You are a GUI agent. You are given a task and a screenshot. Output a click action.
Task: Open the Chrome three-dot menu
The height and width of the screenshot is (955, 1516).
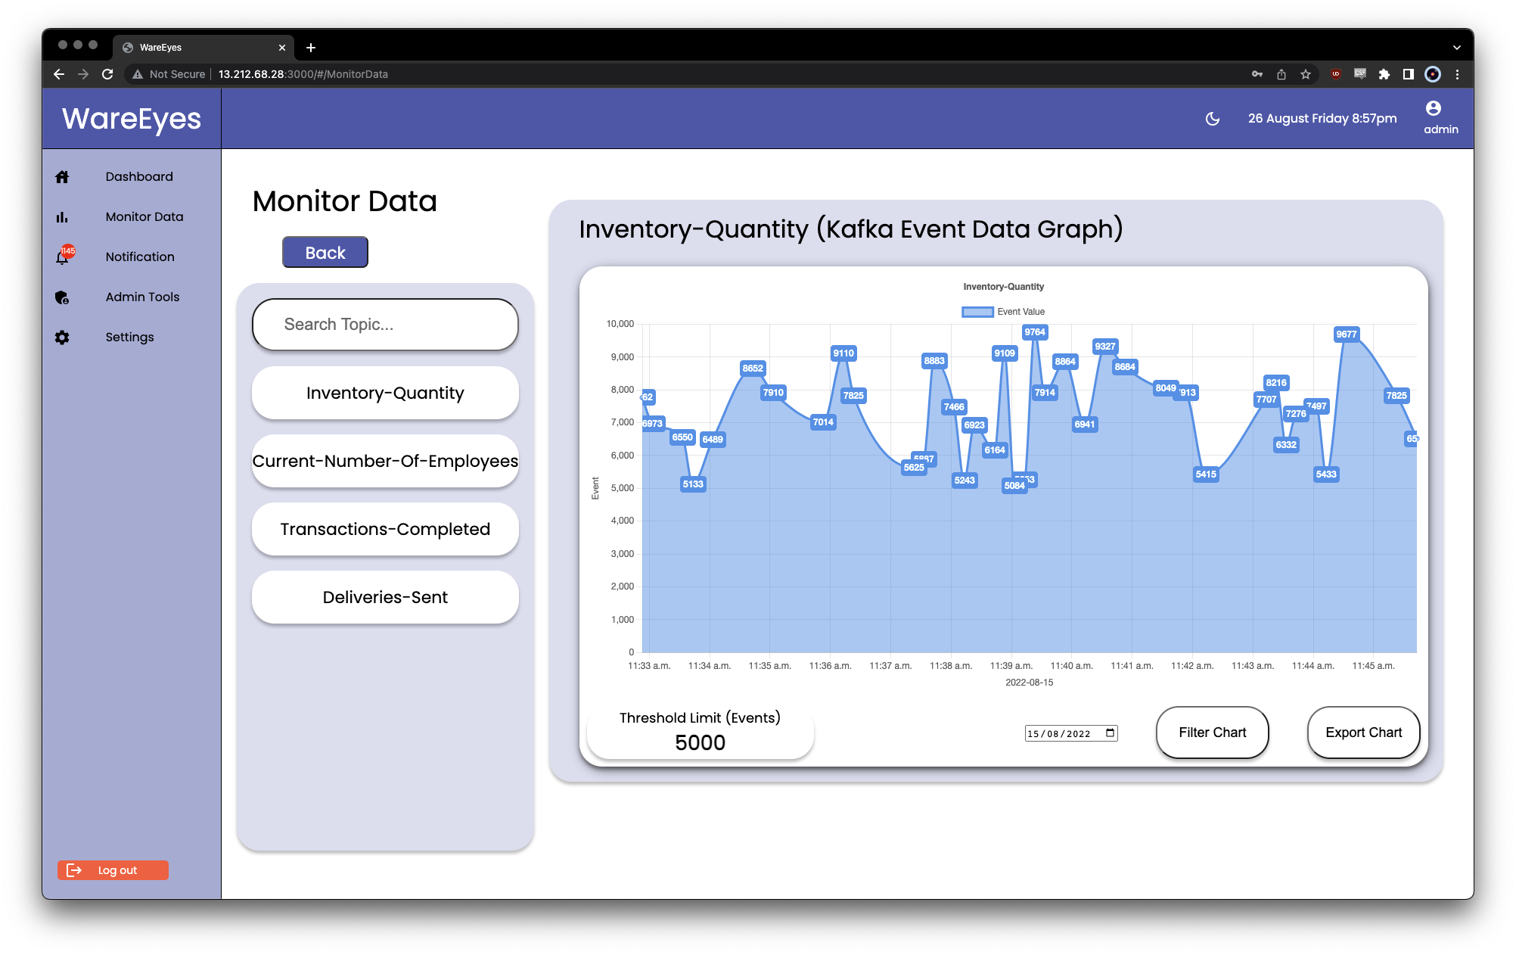[1457, 74]
